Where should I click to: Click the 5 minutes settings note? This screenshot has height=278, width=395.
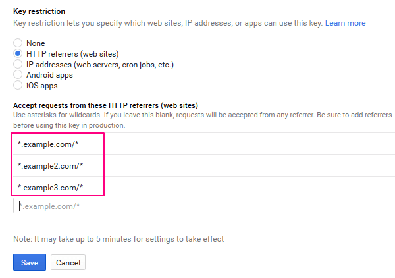pos(118,239)
